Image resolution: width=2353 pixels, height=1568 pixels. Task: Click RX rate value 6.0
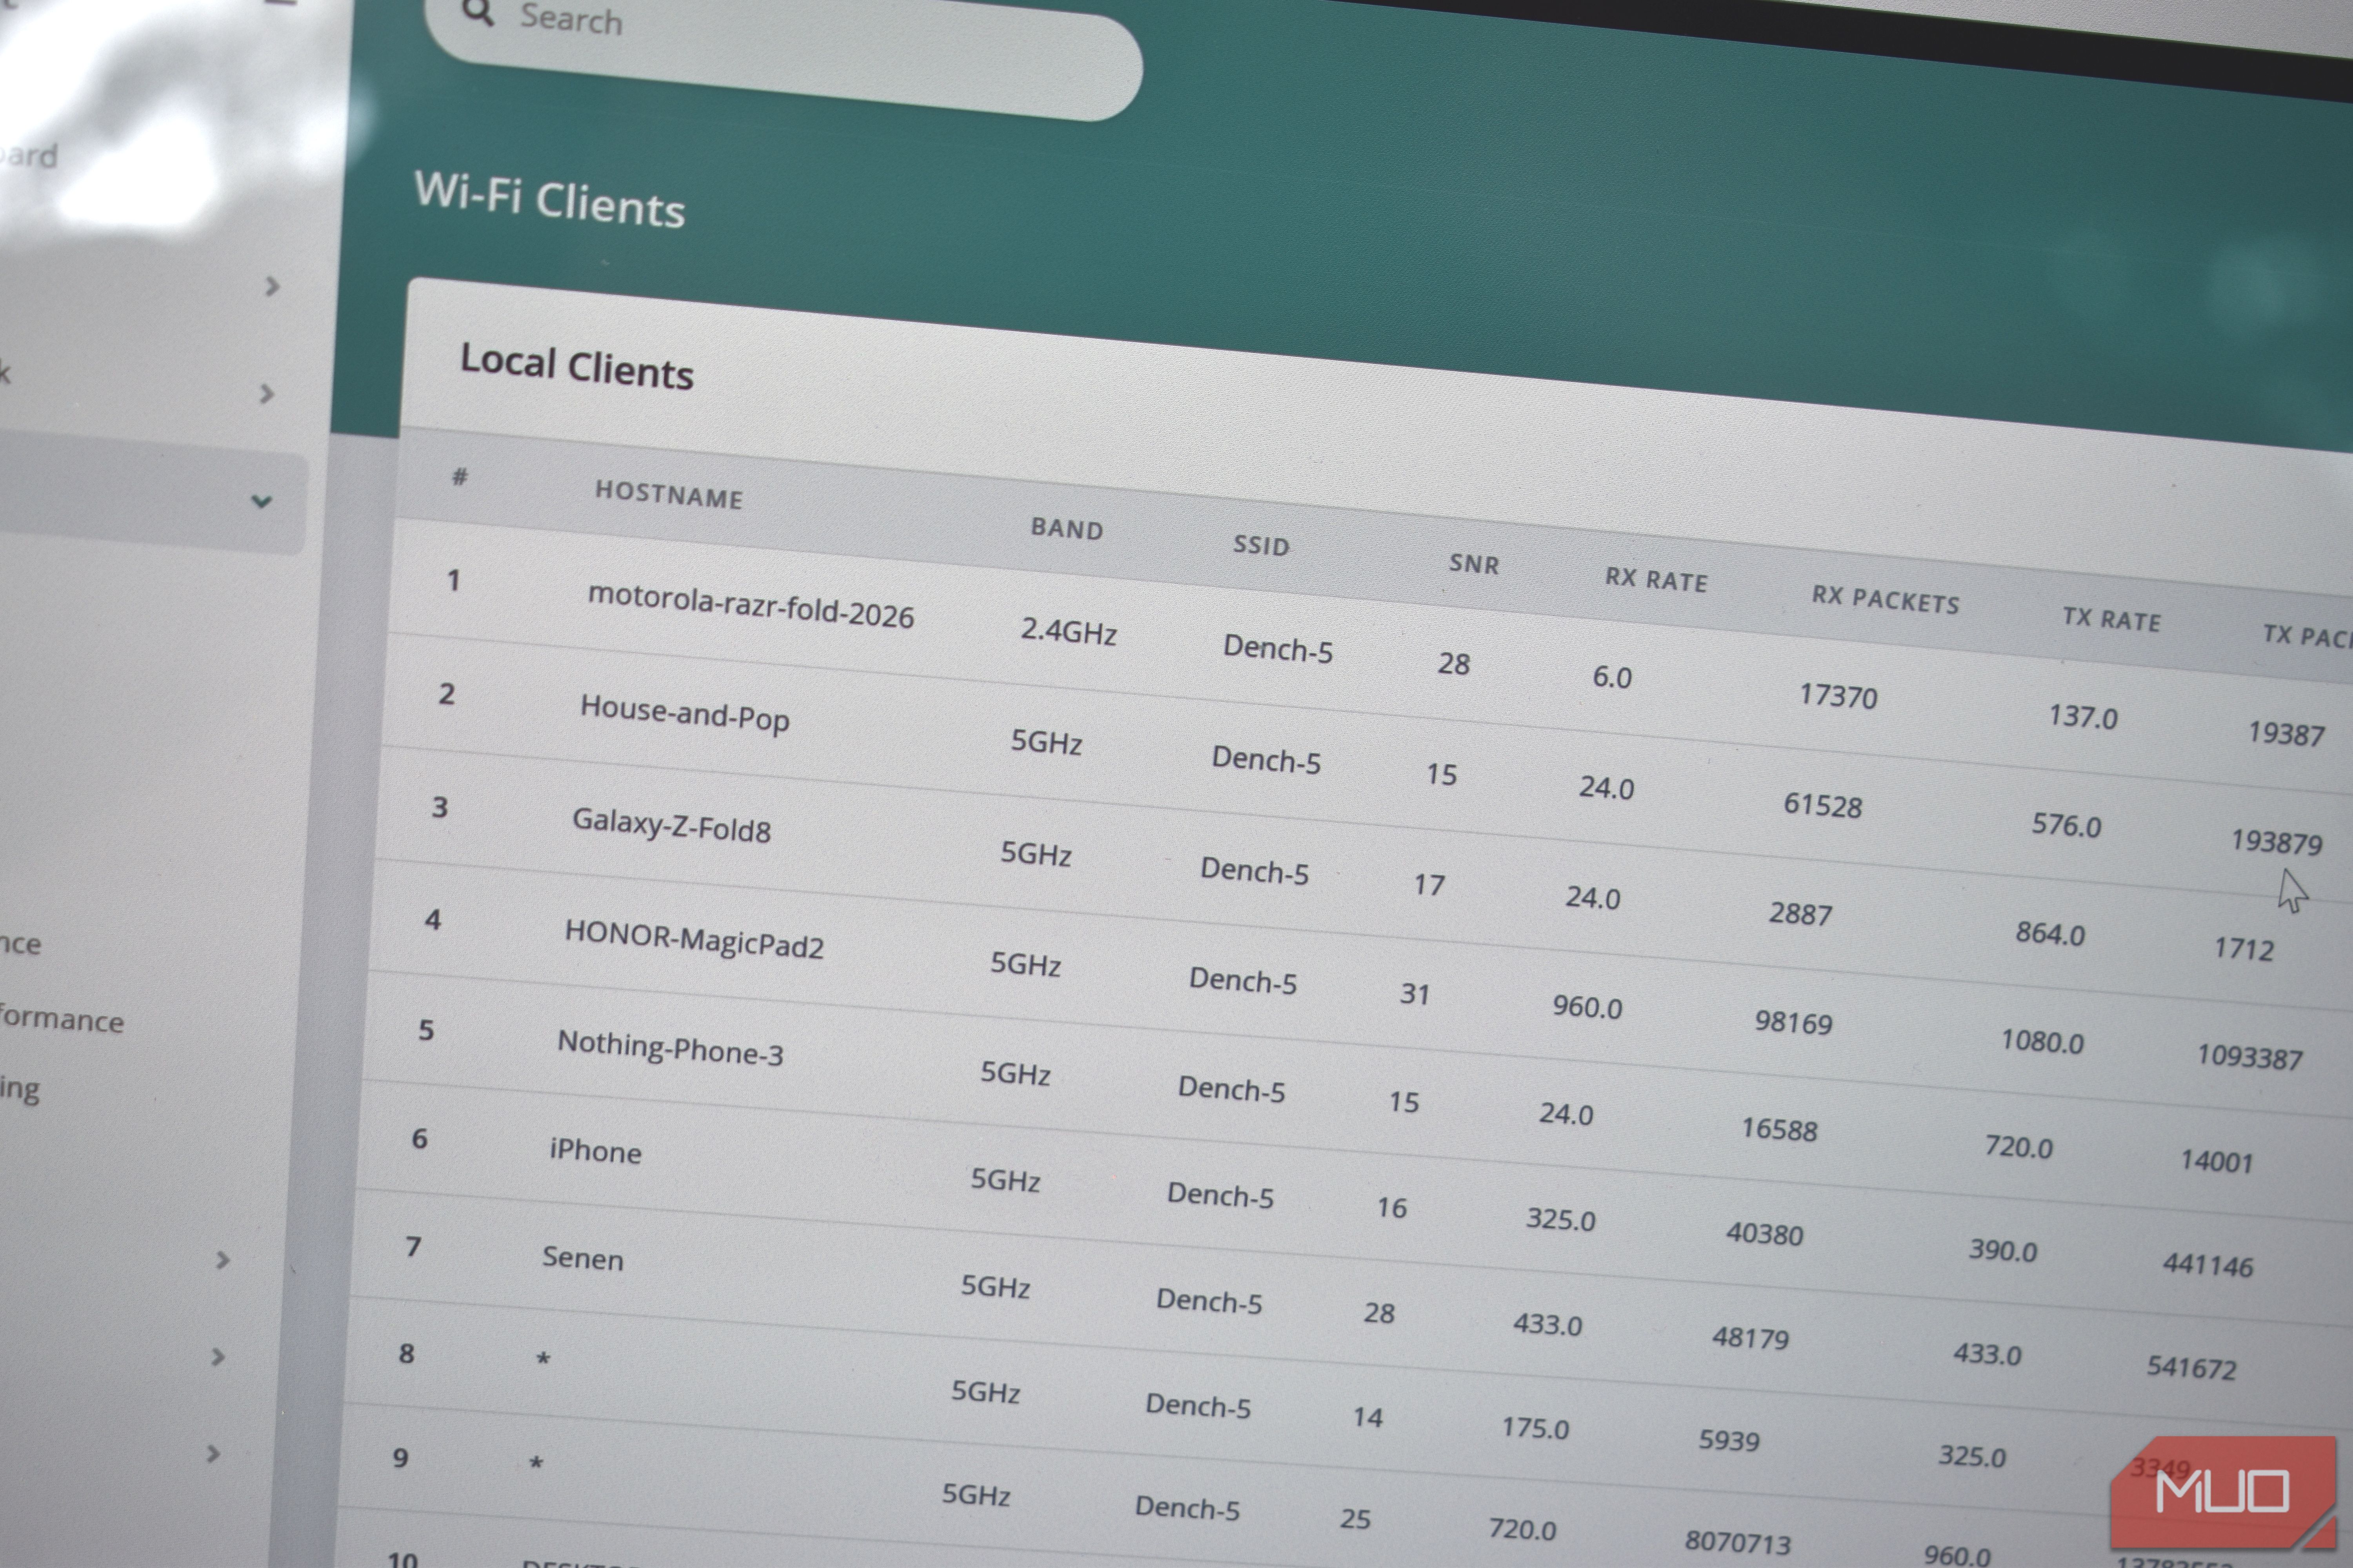1612,677
